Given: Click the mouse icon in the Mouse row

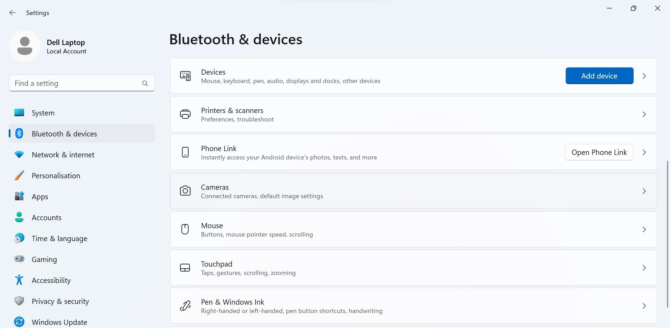Looking at the screenshot, I should point(185,229).
